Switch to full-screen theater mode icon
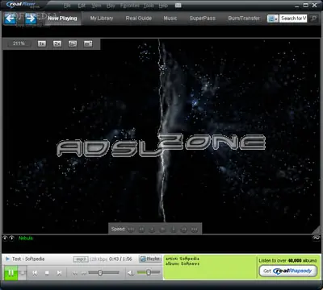 coord(88,43)
